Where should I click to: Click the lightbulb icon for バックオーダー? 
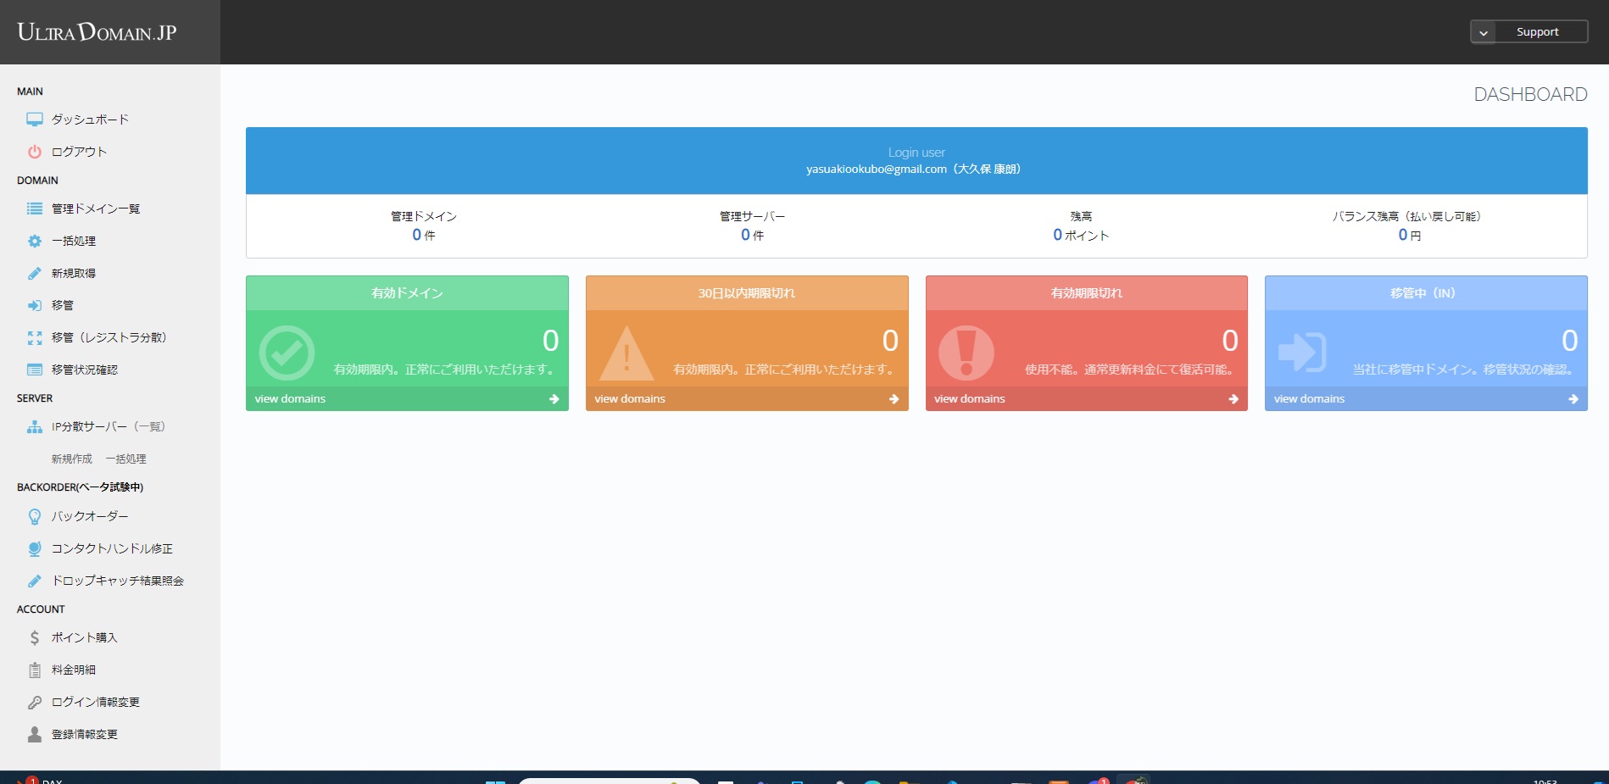coord(34,516)
